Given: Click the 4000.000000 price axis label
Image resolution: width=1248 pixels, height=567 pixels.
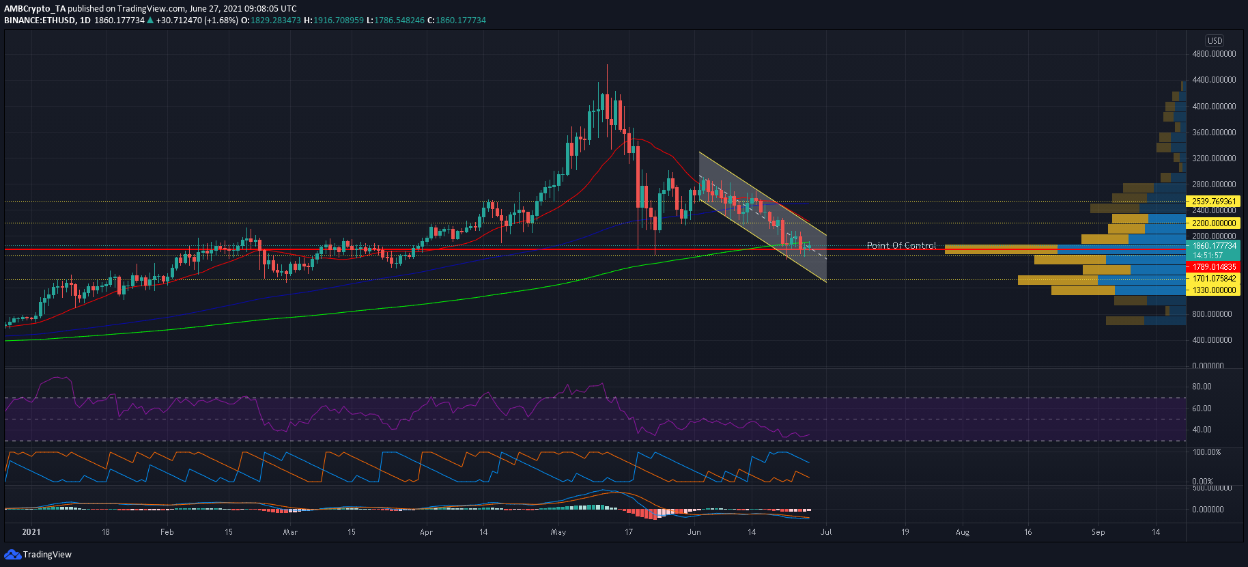Looking at the screenshot, I should click(x=1214, y=107).
